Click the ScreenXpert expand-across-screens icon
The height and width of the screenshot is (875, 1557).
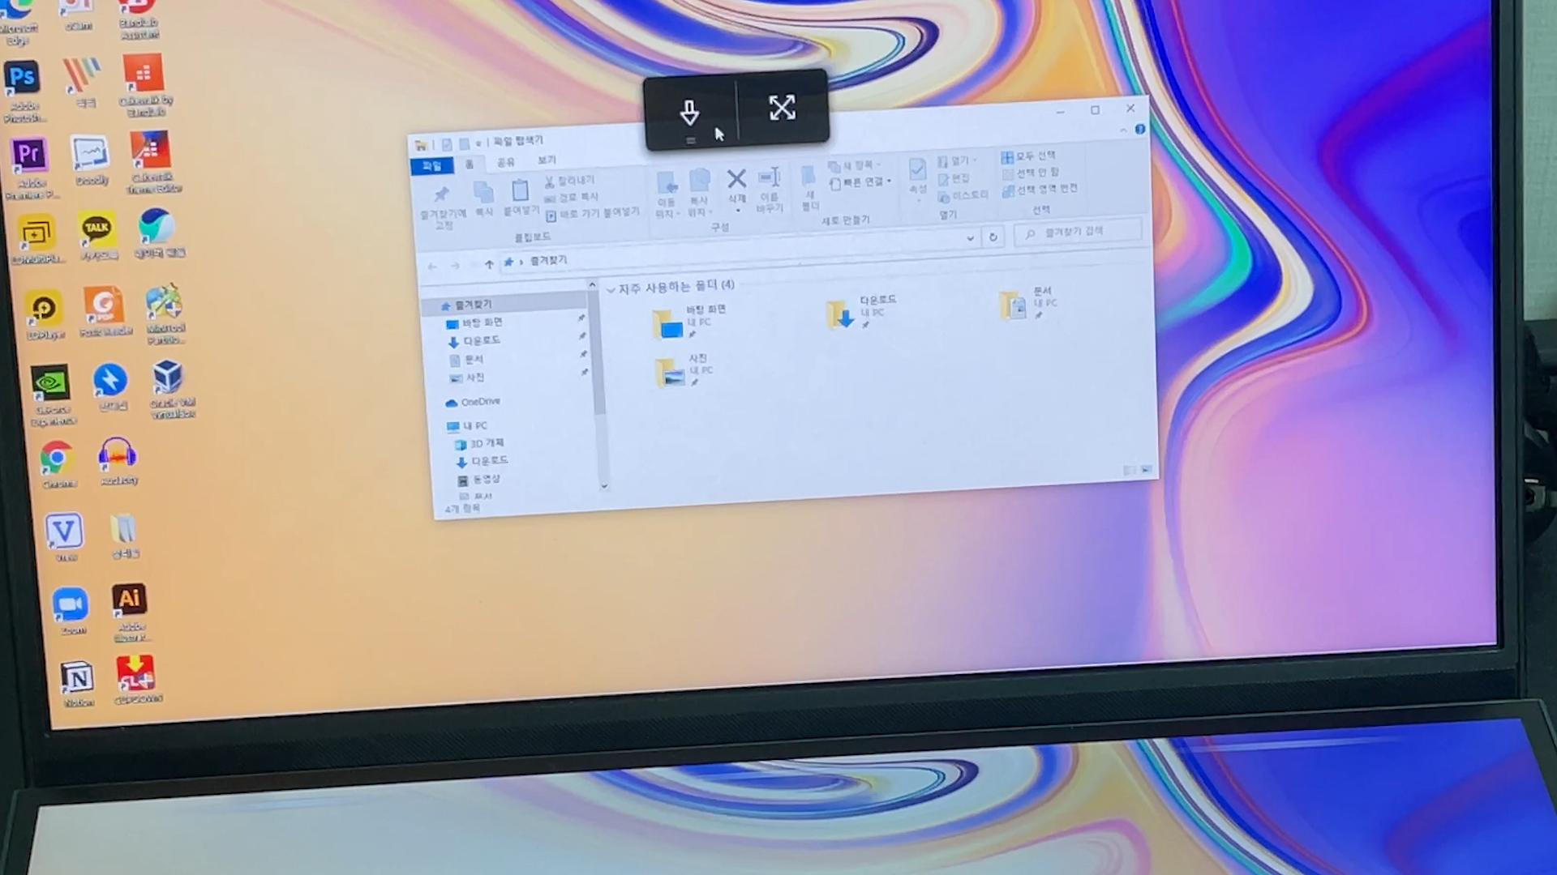[782, 108]
